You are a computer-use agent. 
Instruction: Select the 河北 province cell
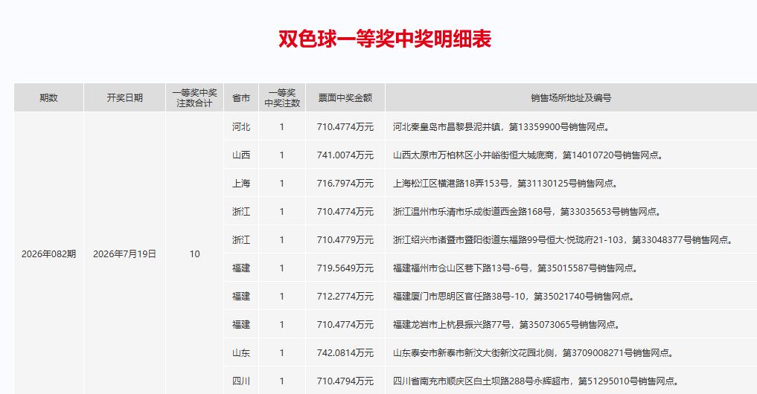click(241, 127)
